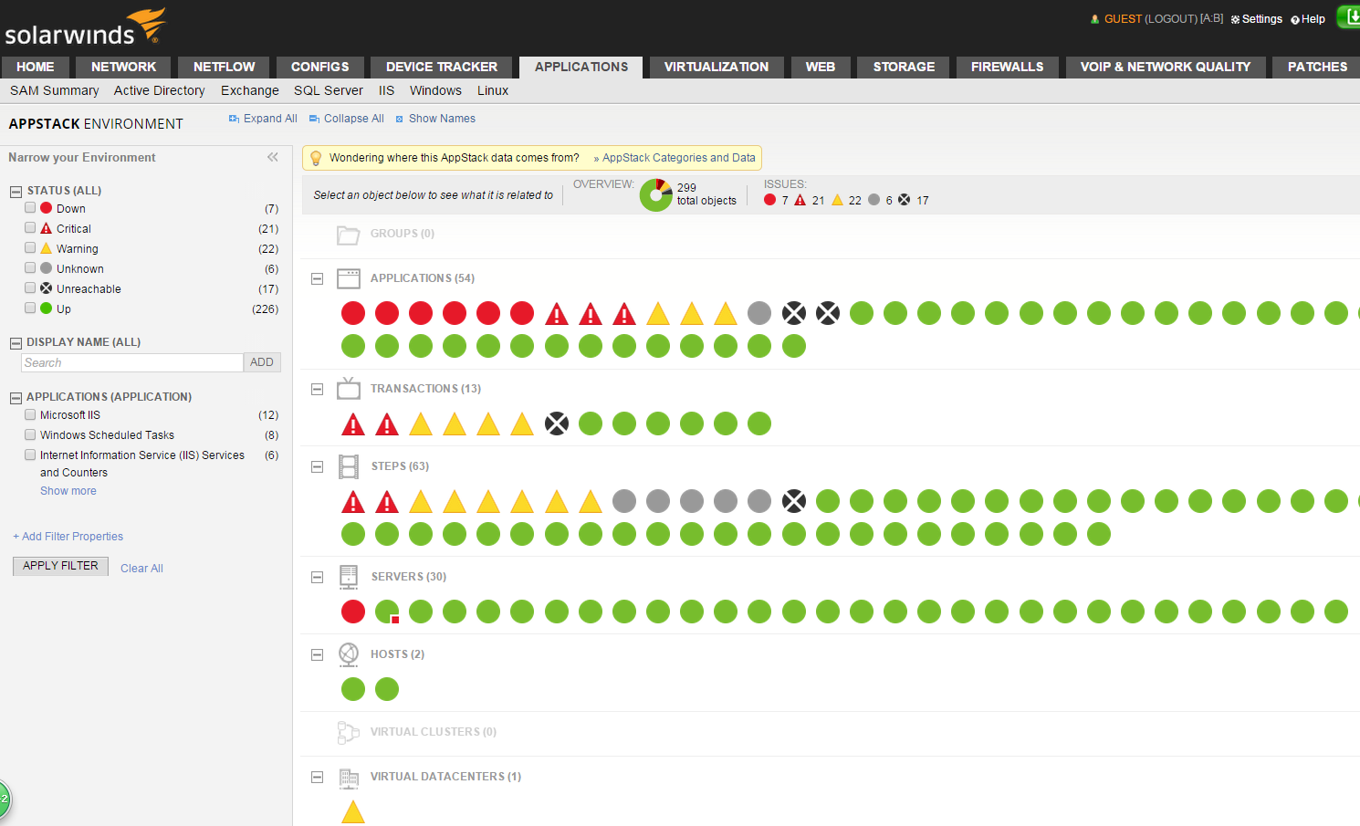The height and width of the screenshot is (826, 1360).
Task: Collapse the APPLICATIONS (APPLICATION) filter section
Action: point(16,398)
